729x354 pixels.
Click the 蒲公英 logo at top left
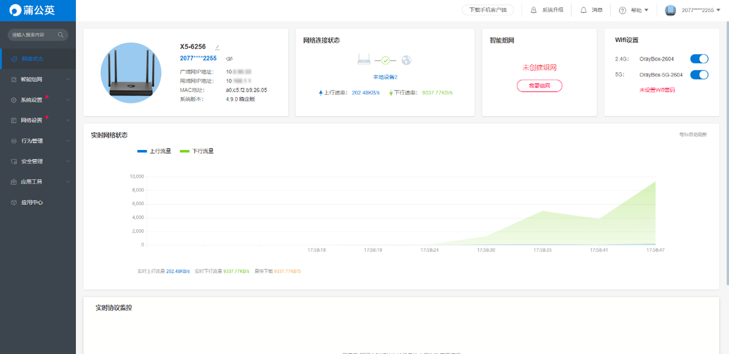point(38,10)
